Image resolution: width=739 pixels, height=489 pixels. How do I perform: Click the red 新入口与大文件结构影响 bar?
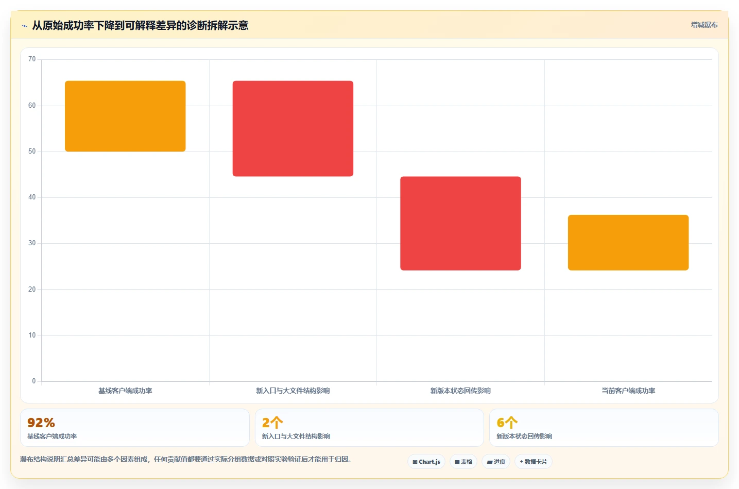[293, 128]
